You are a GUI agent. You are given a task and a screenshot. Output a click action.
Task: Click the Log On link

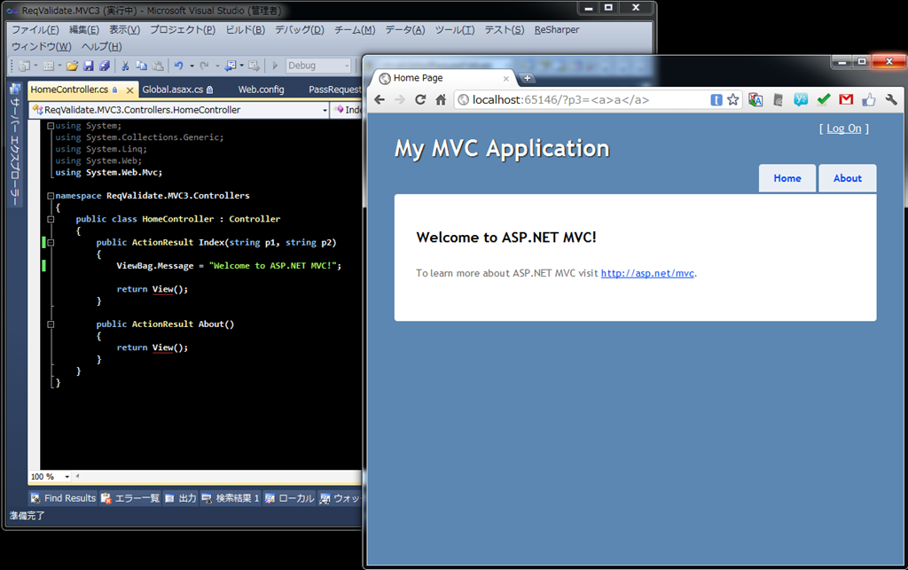(x=844, y=129)
